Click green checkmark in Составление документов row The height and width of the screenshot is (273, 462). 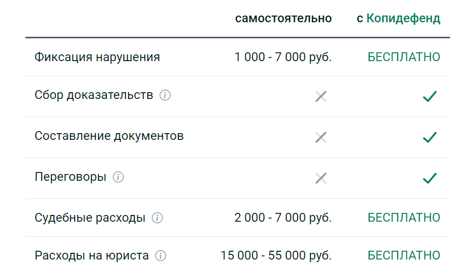429,137
